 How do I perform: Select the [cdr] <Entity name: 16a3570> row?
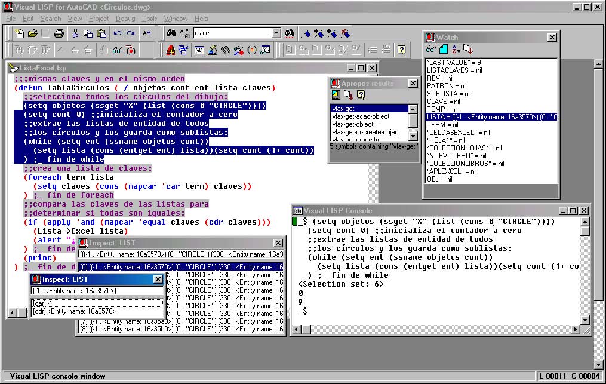pyautogui.click(x=97, y=311)
